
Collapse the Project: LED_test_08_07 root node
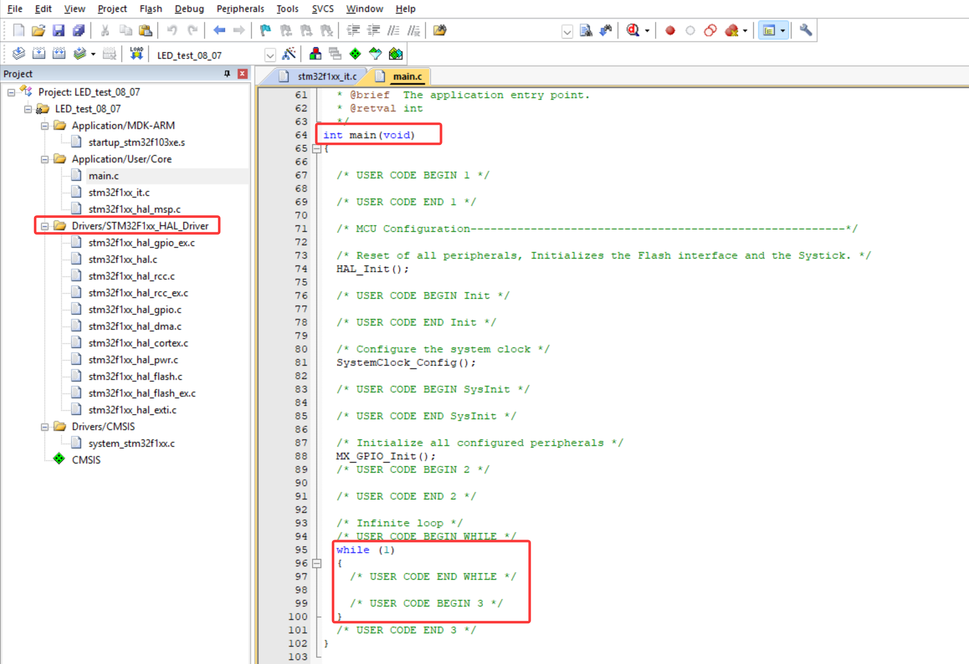coord(11,92)
